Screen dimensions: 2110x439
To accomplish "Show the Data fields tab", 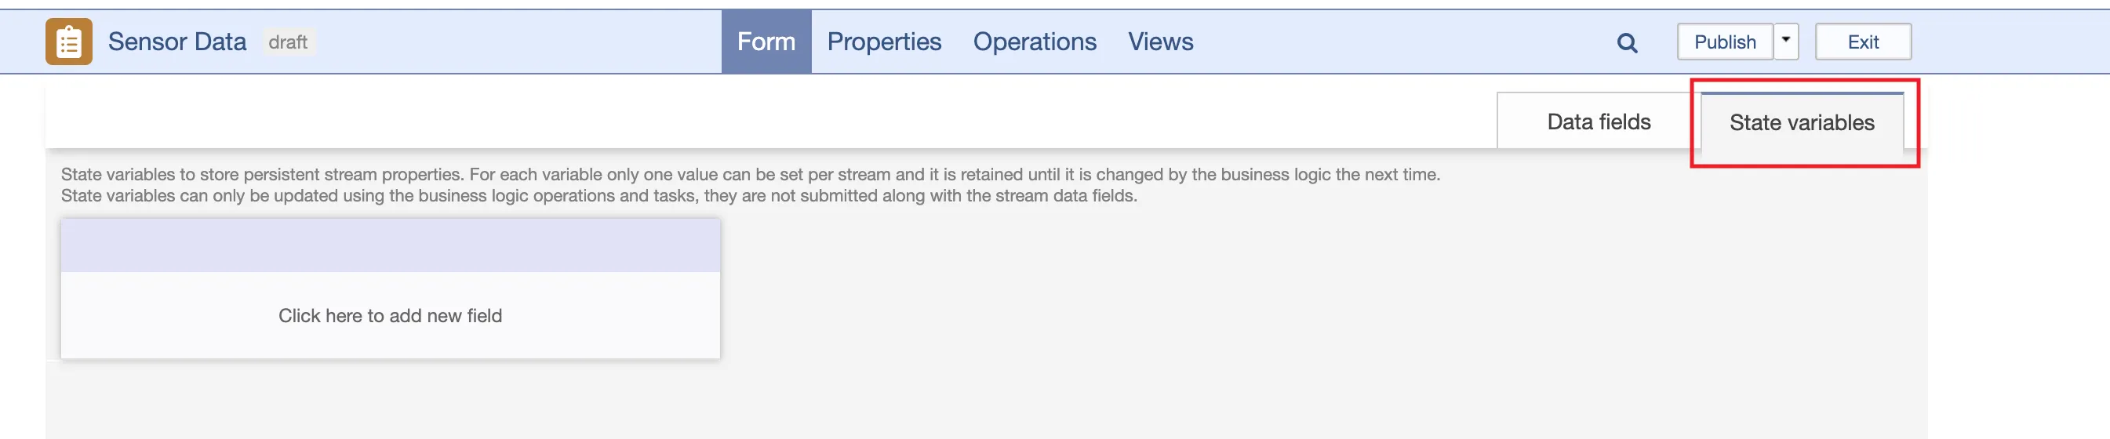I will click(1598, 122).
